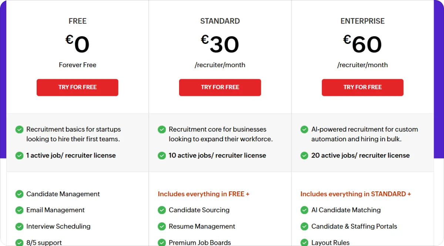The width and height of the screenshot is (444, 246).
Task: Click the check beside 20 active jobs license
Action: click(304, 156)
